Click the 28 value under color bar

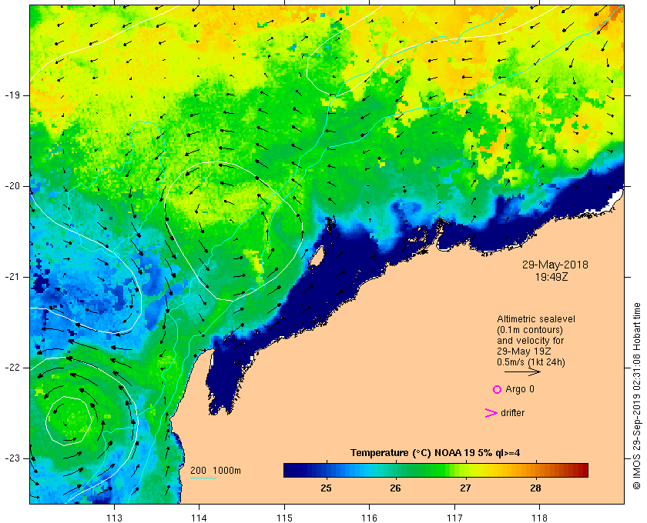click(535, 488)
